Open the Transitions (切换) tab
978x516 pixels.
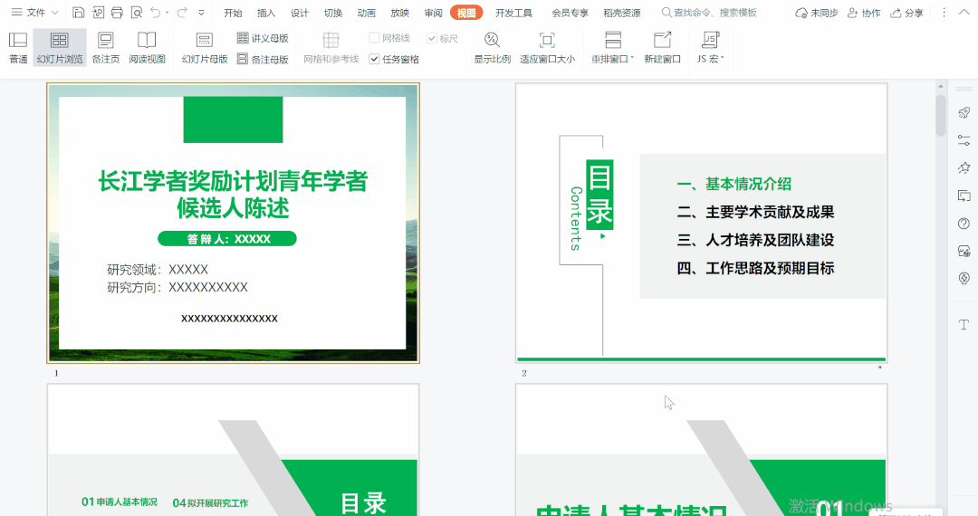(x=333, y=13)
